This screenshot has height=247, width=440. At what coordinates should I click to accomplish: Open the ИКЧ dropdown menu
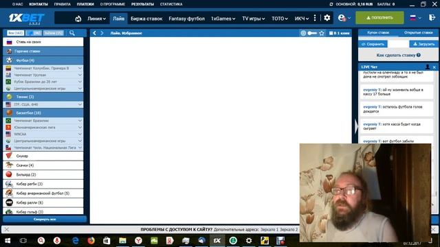[302, 19]
